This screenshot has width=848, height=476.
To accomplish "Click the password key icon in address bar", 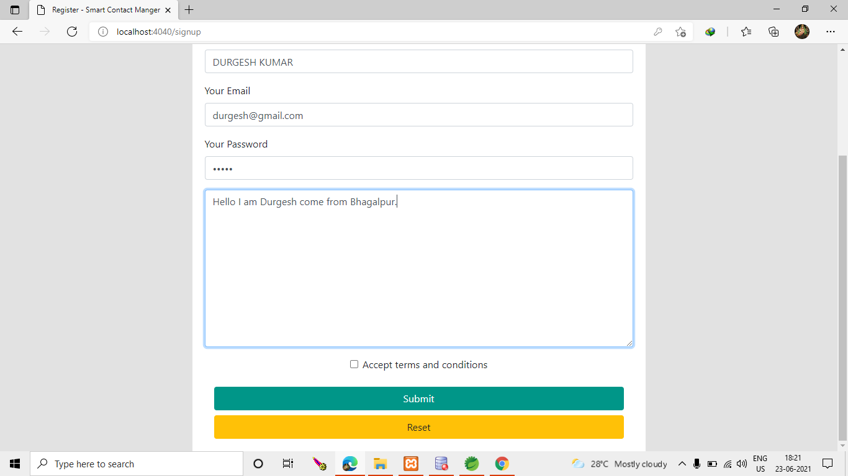I will click(658, 31).
